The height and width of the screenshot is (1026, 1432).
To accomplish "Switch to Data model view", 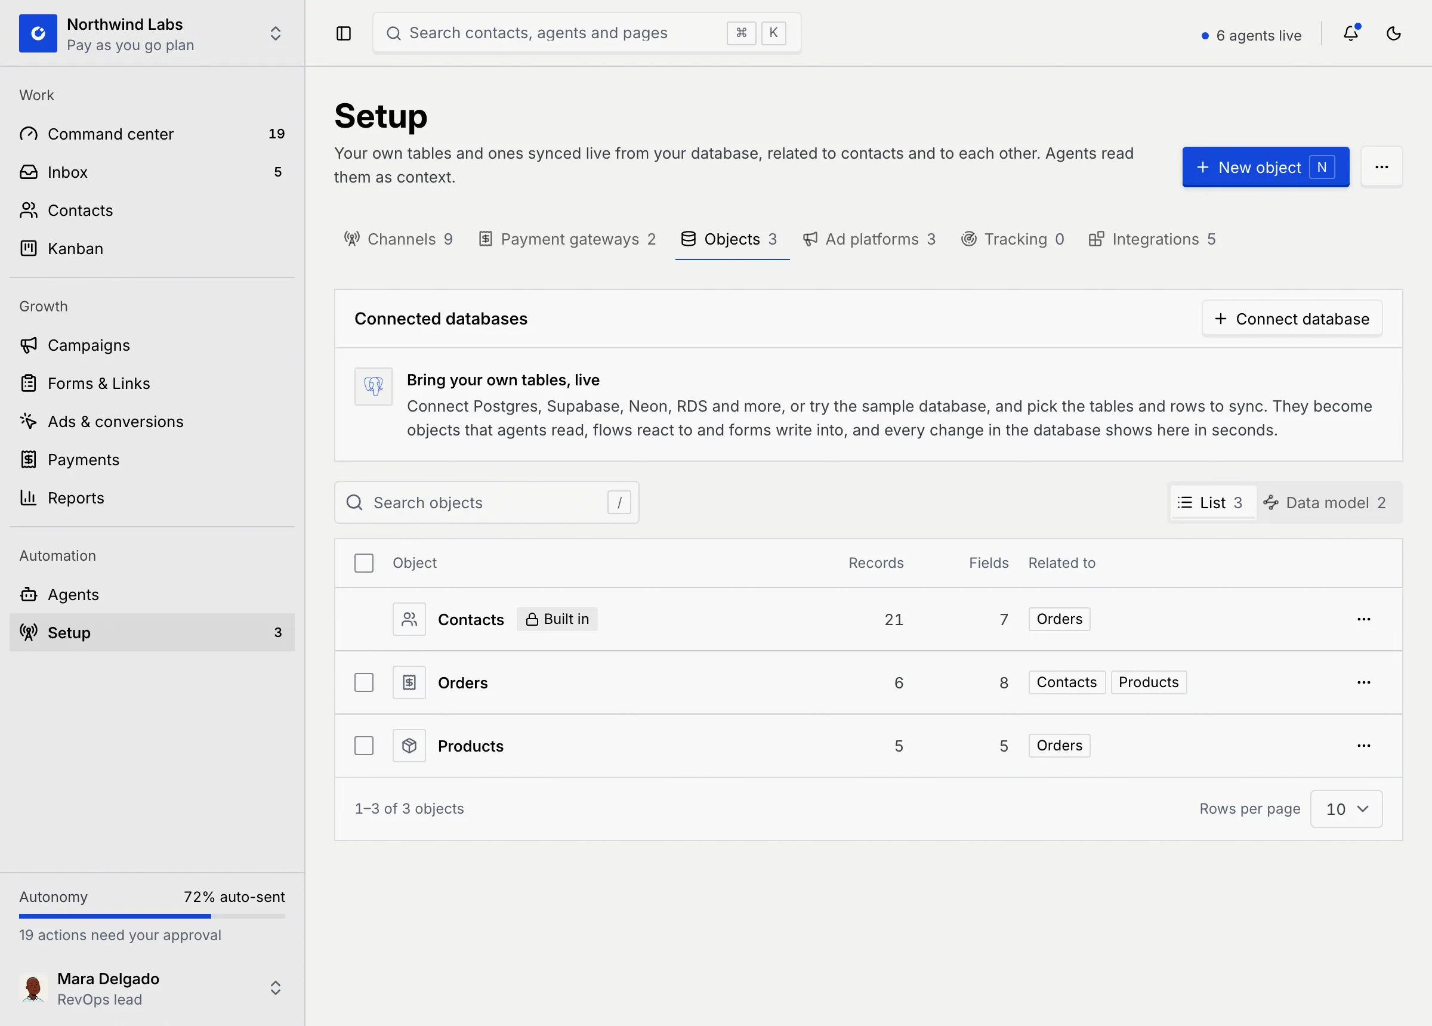I will point(1326,503).
